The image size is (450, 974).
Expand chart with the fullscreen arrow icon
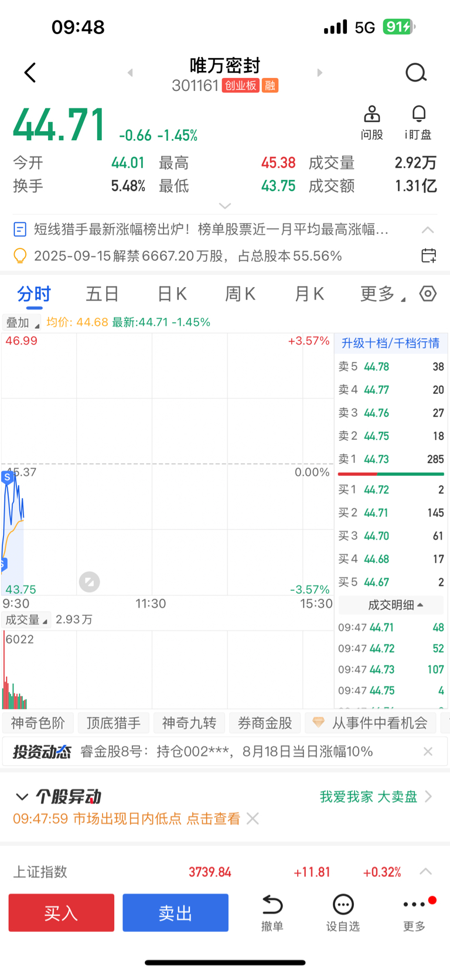pos(90,582)
